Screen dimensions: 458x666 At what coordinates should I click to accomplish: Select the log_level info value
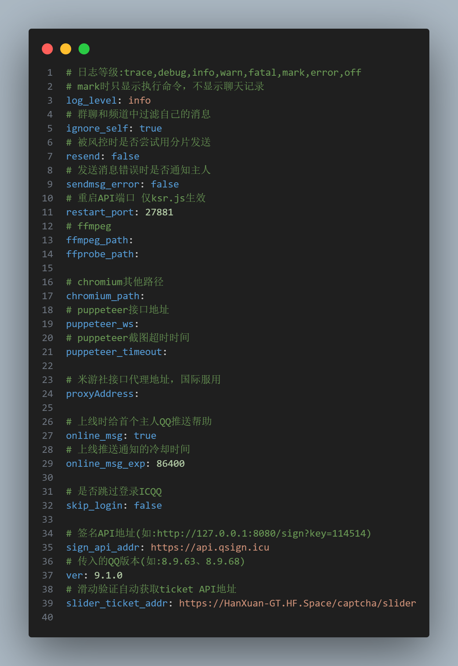139,100
